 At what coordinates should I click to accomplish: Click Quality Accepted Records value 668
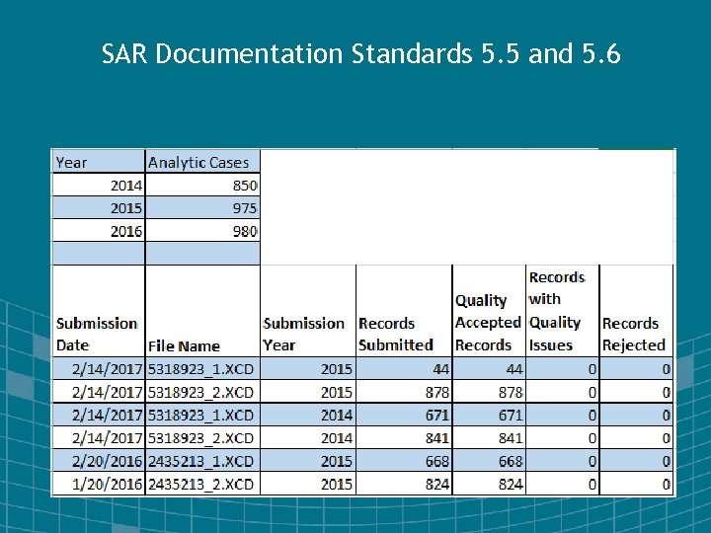[489, 461]
